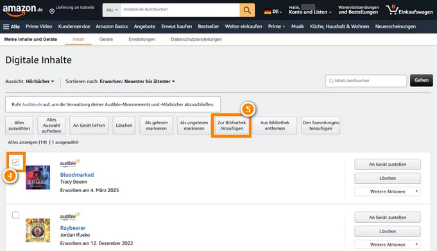Click the Audible.de link
The height and width of the screenshot is (251, 437).
coord(32,104)
